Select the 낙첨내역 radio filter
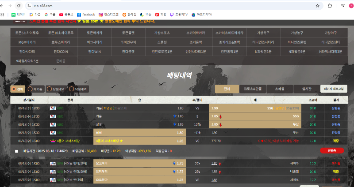354x187 pixels. [x=78, y=89]
